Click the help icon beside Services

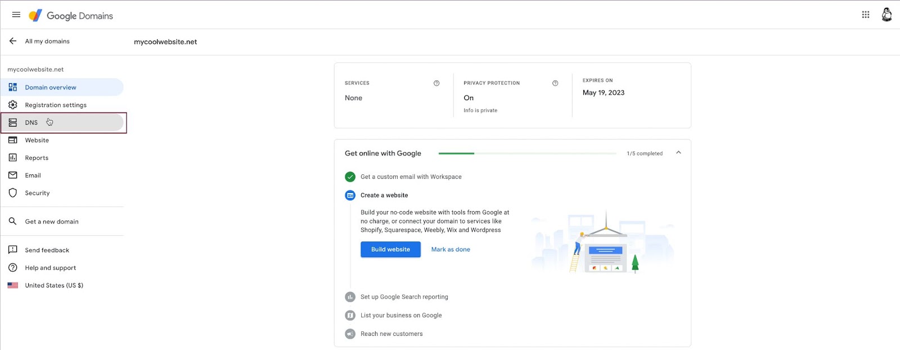pyautogui.click(x=436, y=83)
